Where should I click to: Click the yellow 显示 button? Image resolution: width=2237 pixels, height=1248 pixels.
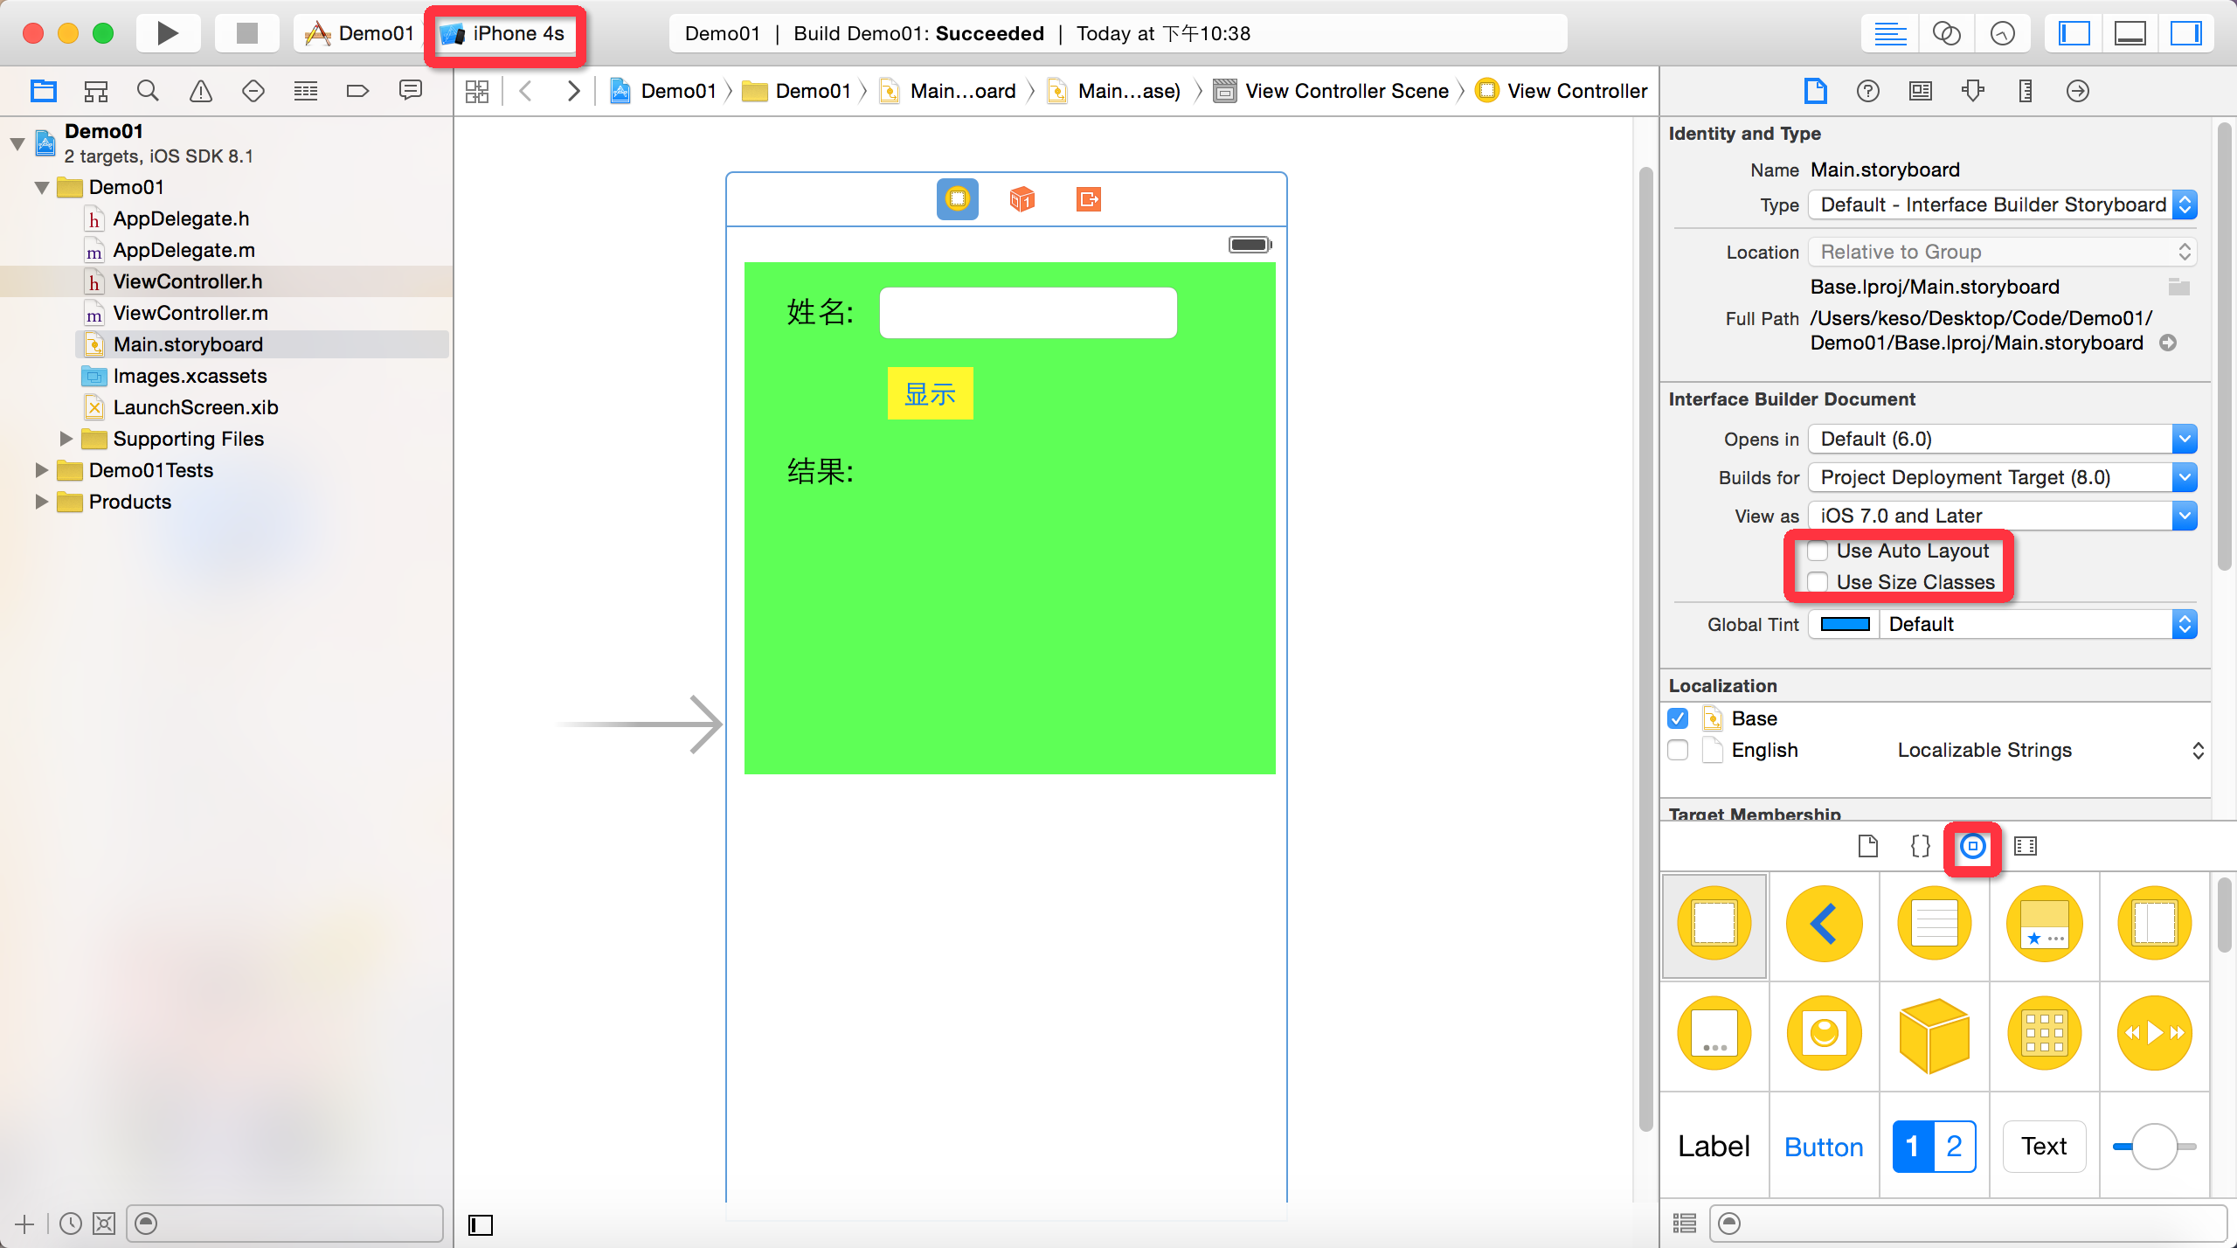pyautogui.click(x=931, y=393)
